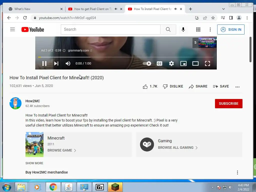Click the address bar URL

[x=67, y=18]
